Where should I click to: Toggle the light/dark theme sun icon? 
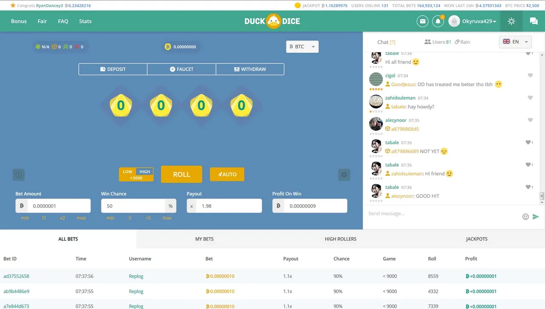click(511, 21)
